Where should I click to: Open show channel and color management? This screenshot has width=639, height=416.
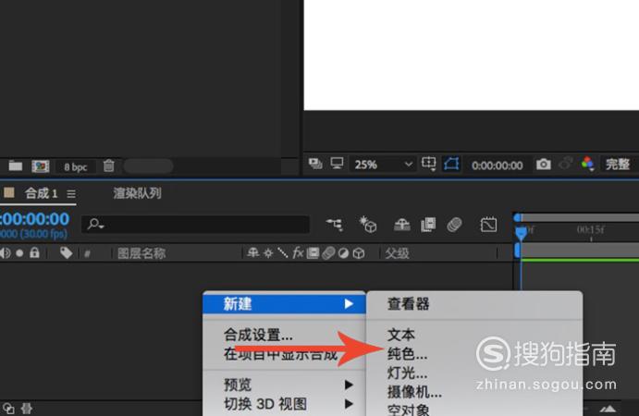tap(587, 164)
